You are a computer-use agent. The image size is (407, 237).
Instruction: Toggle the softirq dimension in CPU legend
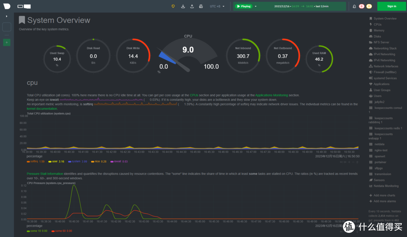pyautogui.click(x=35, y=161)
